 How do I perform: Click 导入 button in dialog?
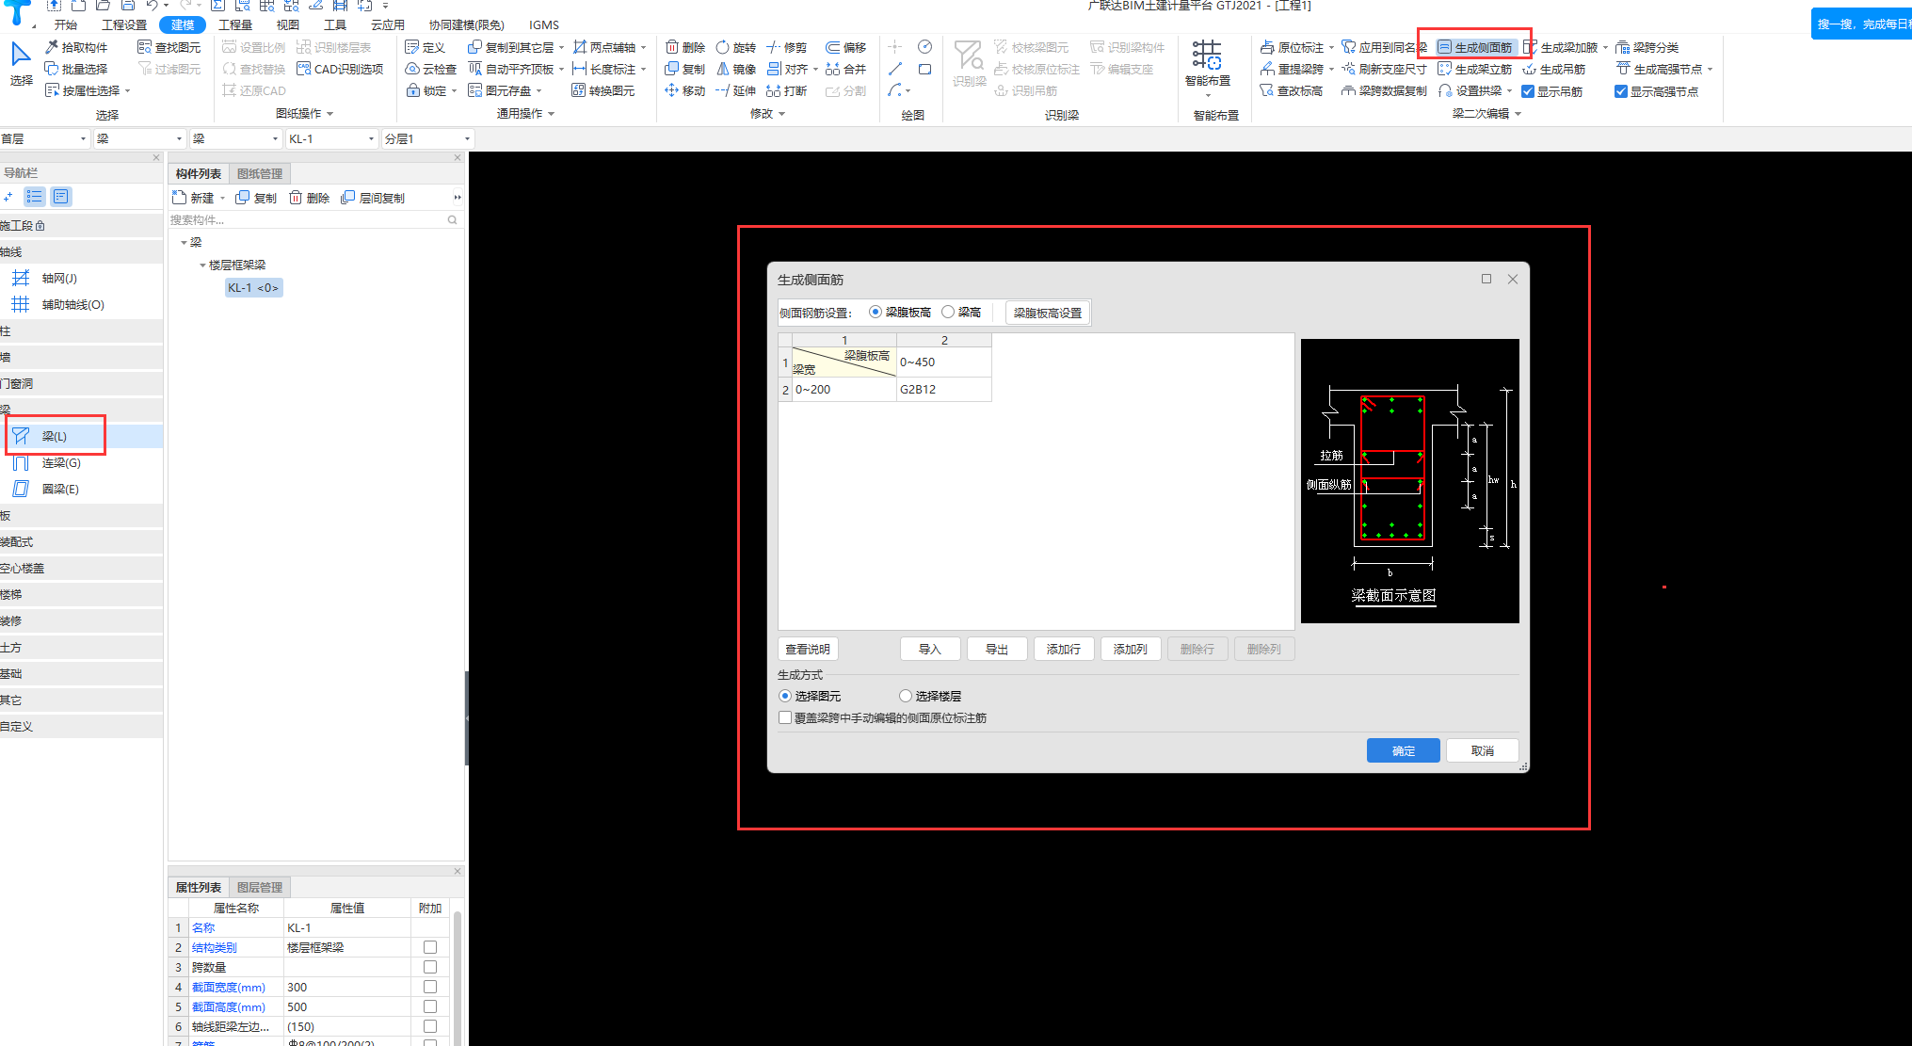click(929, 648)
